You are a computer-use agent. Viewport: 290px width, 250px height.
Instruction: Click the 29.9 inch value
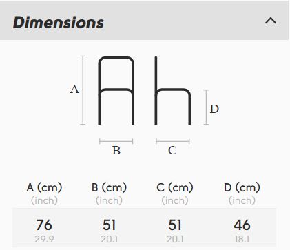pos(44,239)
